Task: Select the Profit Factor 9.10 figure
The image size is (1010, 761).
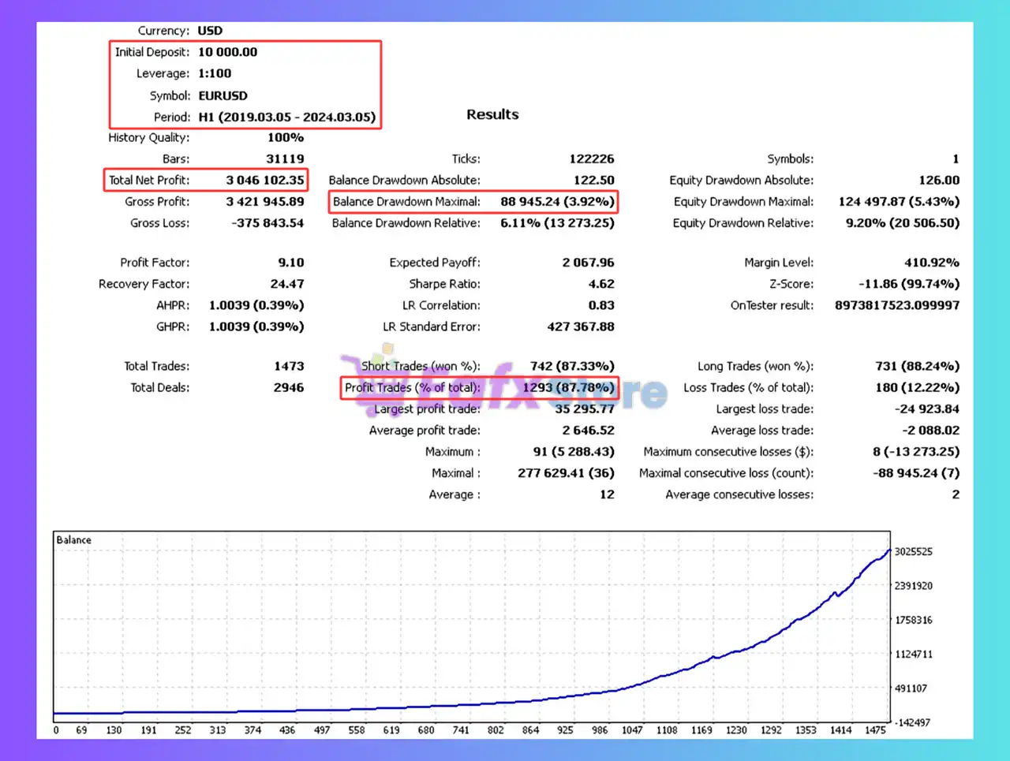Action: [x=289, y=262]
